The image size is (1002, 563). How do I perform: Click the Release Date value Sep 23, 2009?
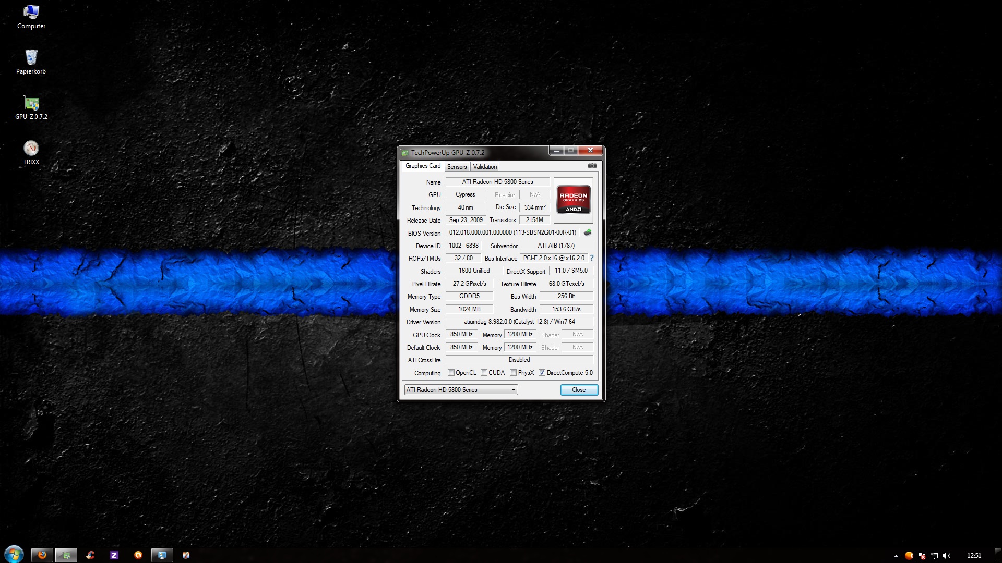466,220
